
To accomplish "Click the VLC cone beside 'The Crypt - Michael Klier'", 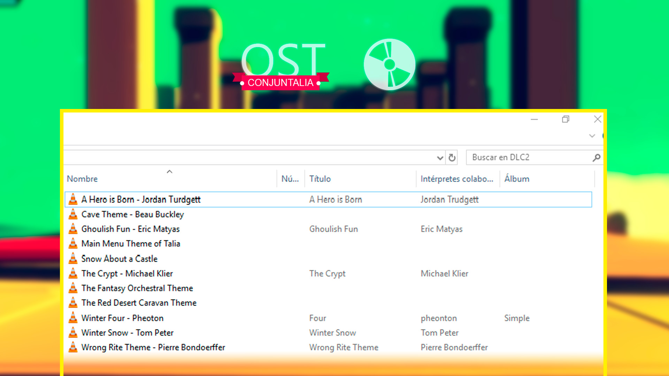I will [73, 273].
